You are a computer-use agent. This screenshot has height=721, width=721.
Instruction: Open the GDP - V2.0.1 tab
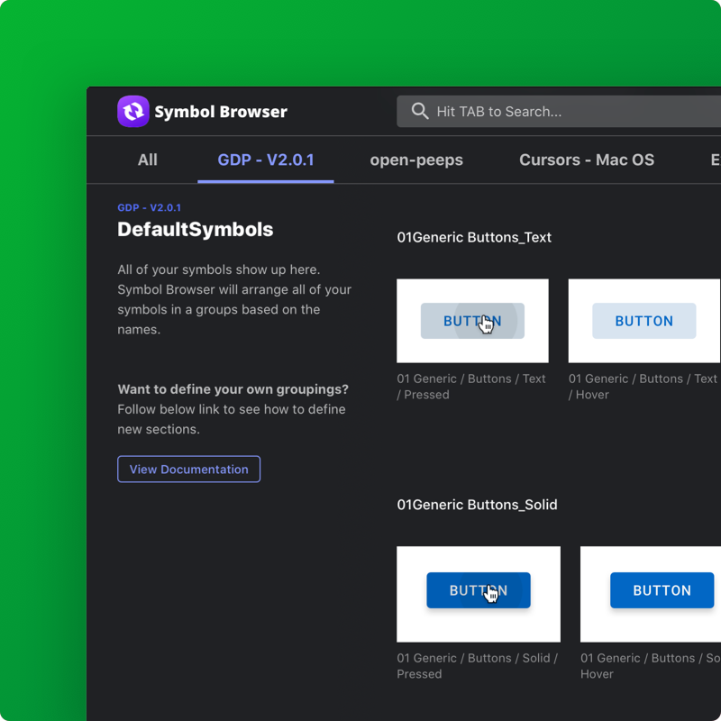[265, 160]
